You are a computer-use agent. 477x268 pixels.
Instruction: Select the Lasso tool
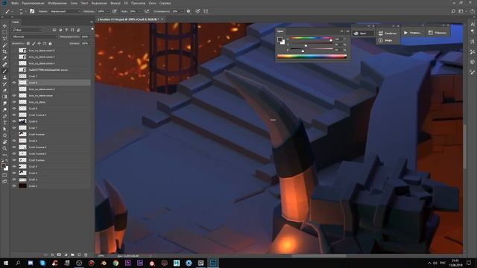[x=4, y=39]
